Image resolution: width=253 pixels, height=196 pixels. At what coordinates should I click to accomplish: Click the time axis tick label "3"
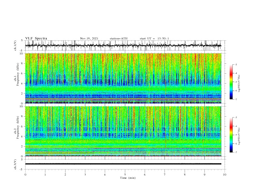tap(85, 175)
